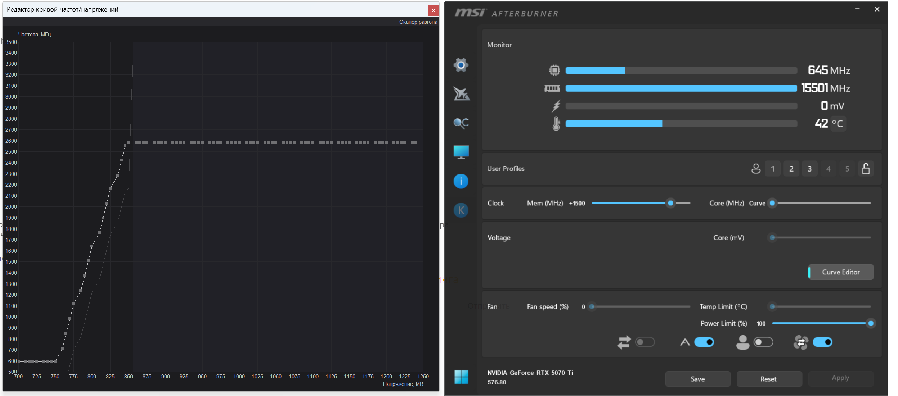Click the user profiles person icon

756,169
